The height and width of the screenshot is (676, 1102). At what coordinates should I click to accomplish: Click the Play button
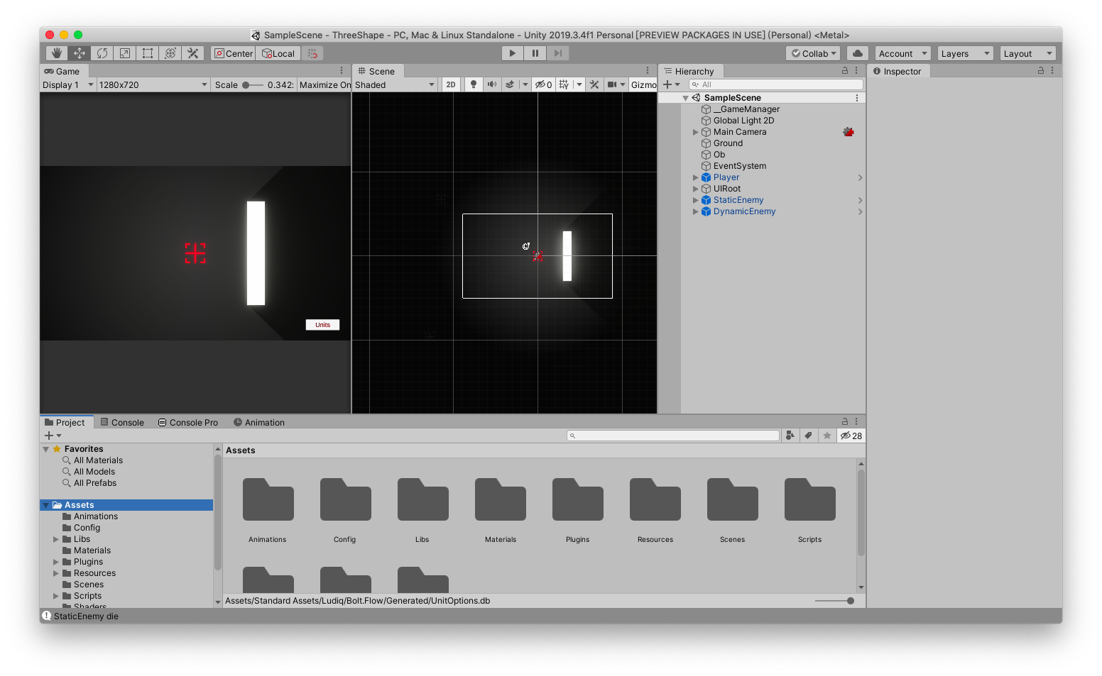512,53
